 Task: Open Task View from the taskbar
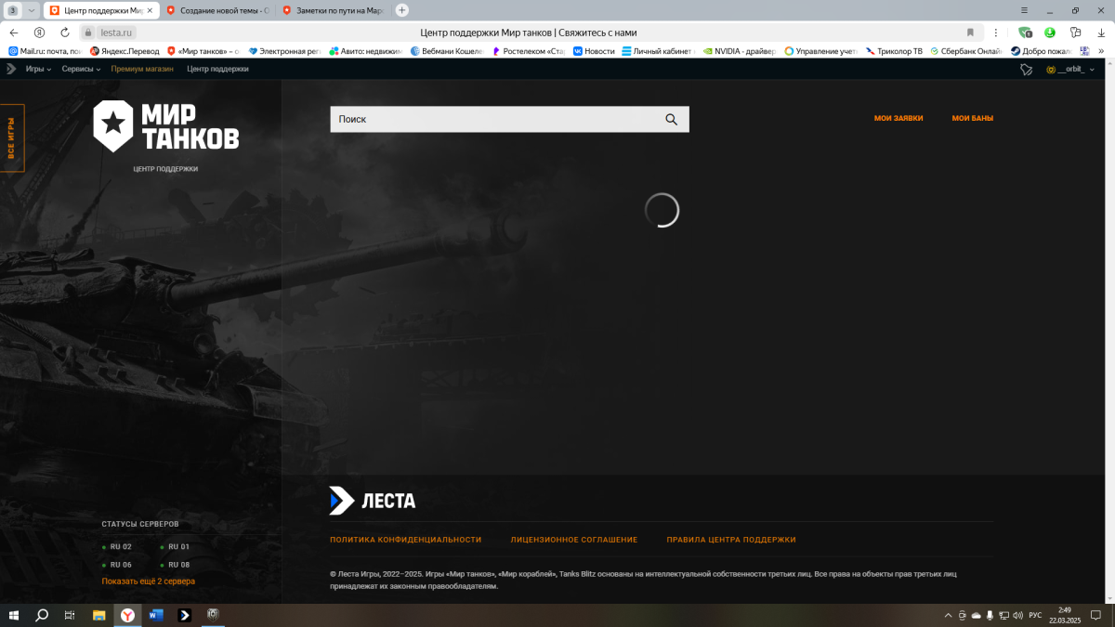tap(70, 615)
